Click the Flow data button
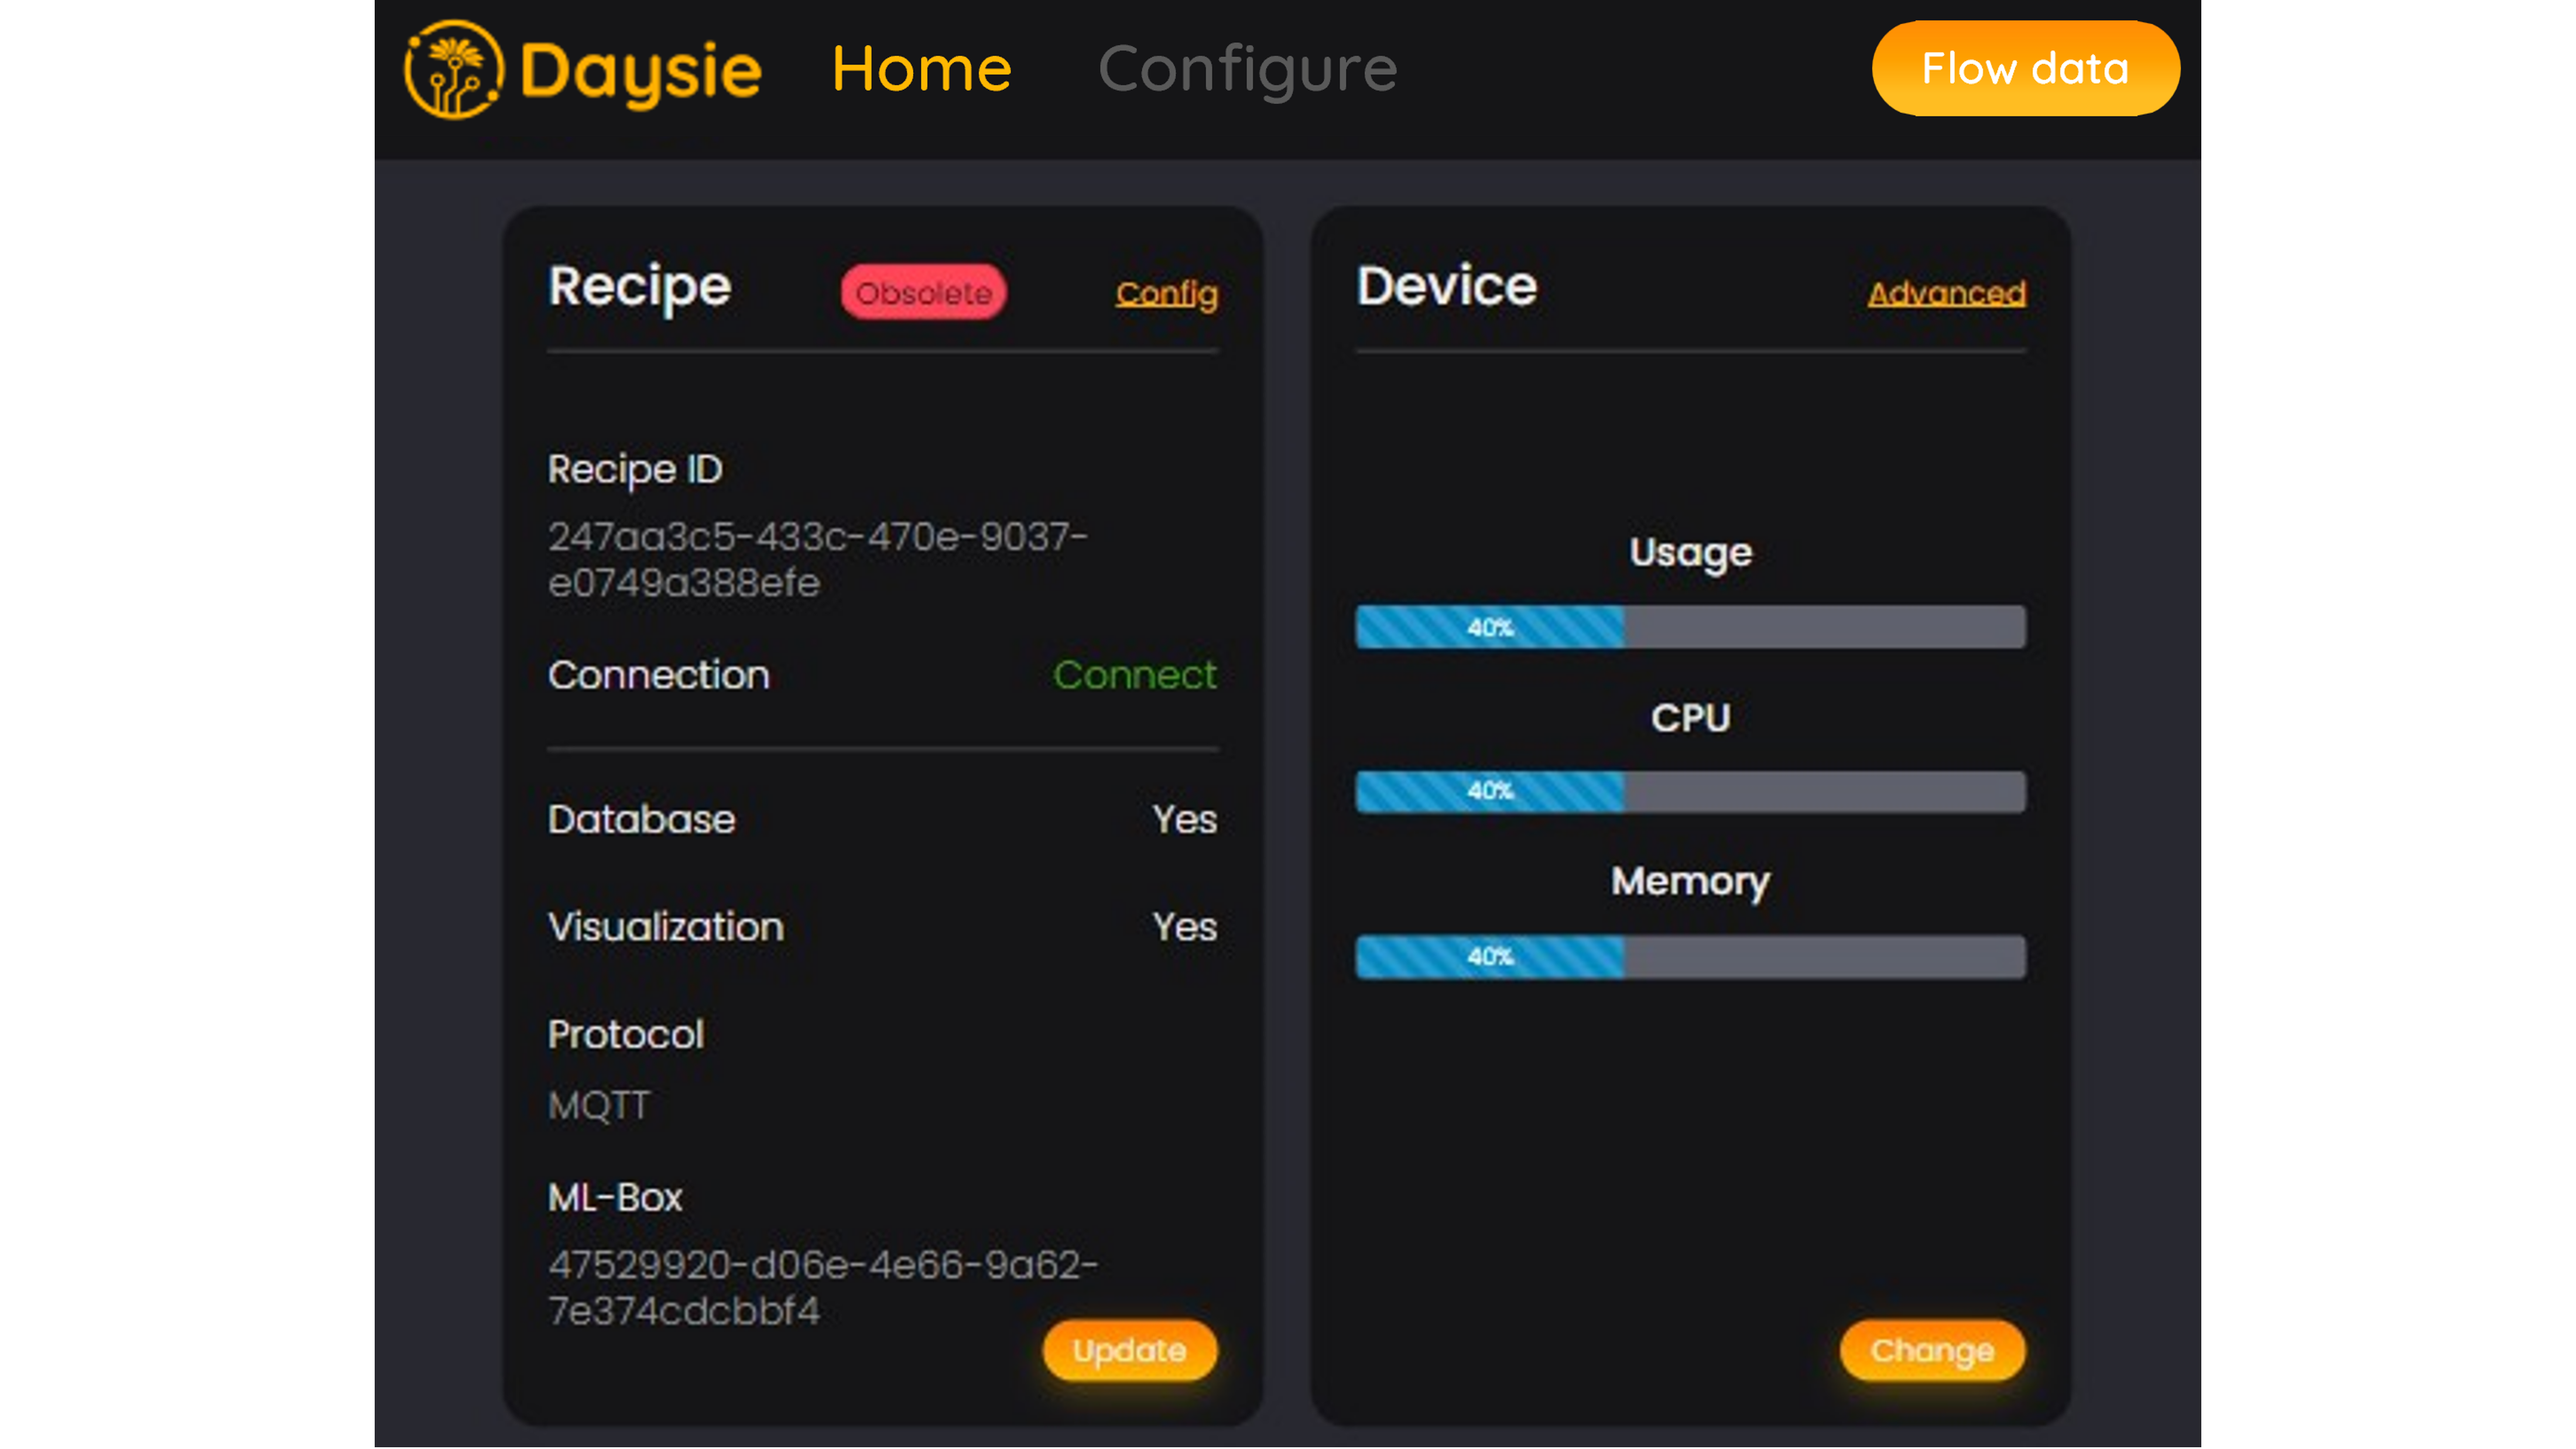The width and height of the screenshot is (2576, 1449). (x=2025, y=69)
